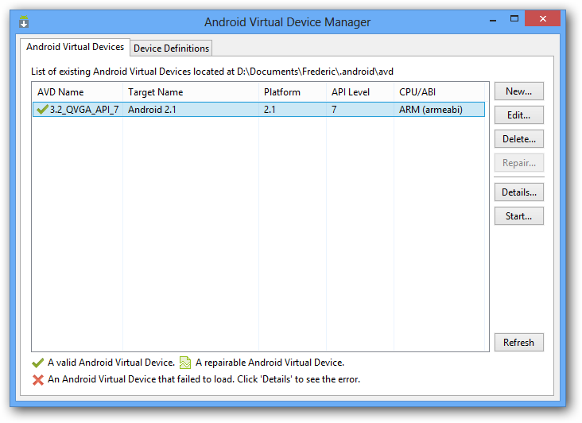Refresh the AVD list
Screen dimensions: 582x423
point(518,343)
